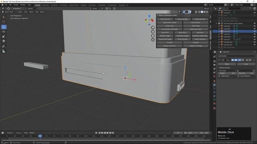
Task: Pick the Rotate tool
Action: coord(4,32)
